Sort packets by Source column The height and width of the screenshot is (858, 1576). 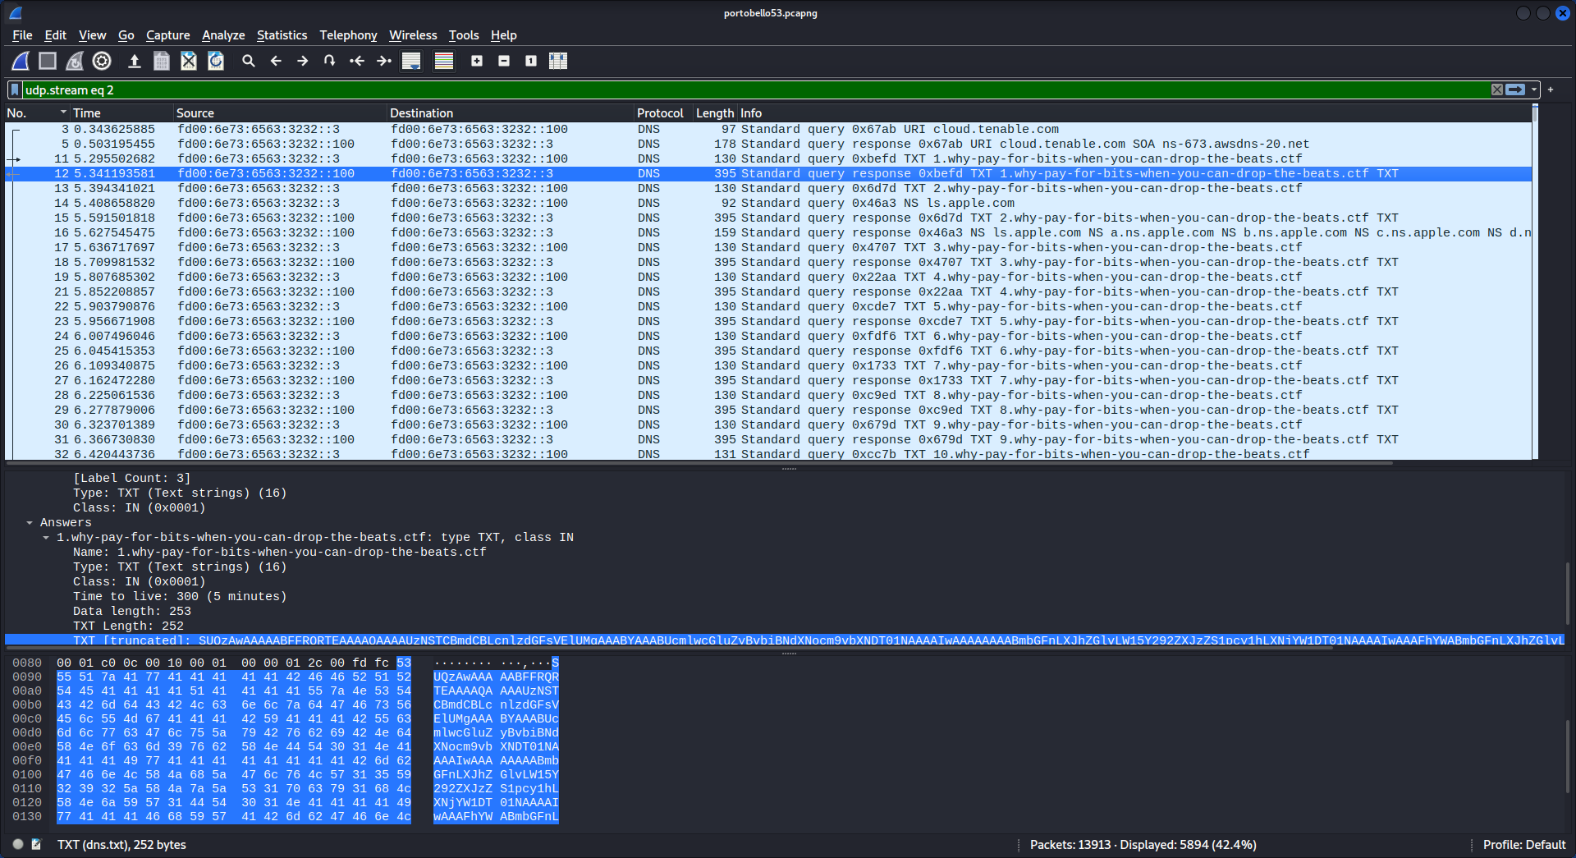point(280,113)
